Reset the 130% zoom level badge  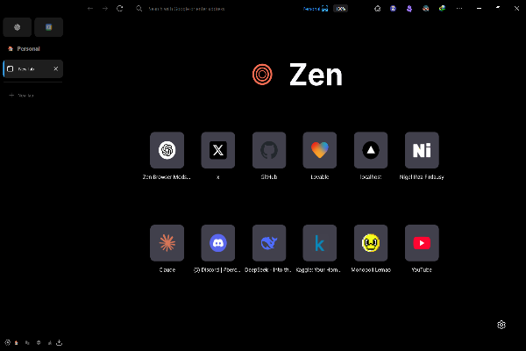[340, 9]
